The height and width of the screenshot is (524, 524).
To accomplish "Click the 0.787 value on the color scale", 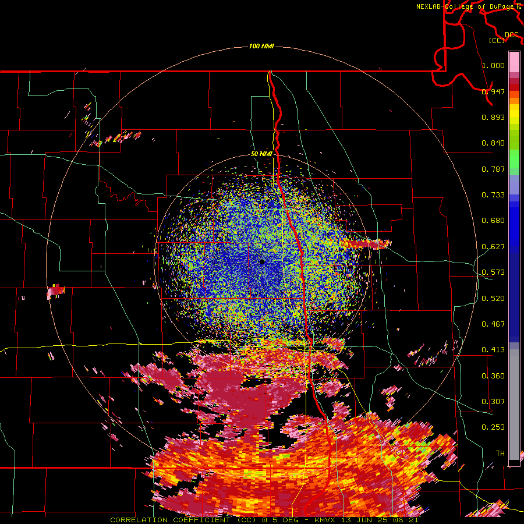I will point(493,169).
